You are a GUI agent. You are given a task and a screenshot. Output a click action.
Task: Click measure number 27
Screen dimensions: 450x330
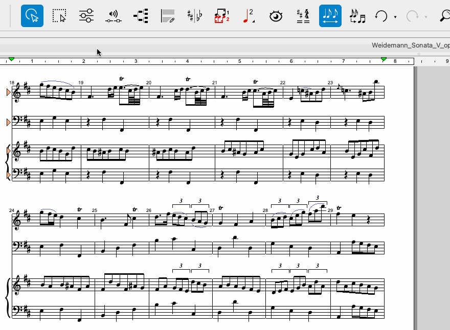pyautogui.click(x=212, y=210)
